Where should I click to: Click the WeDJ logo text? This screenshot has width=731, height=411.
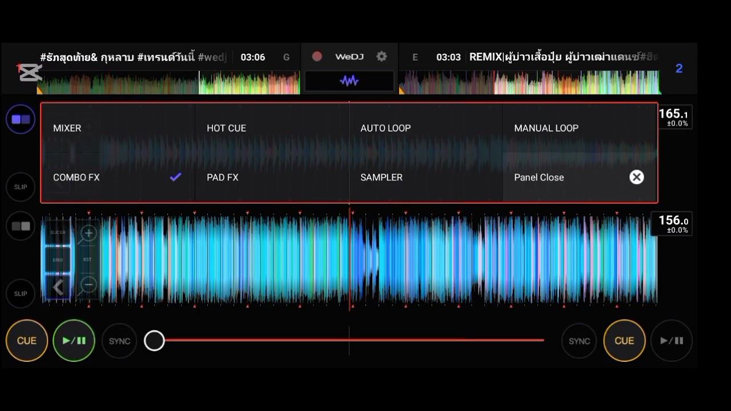pyautogui.click(x=349, y=57)
